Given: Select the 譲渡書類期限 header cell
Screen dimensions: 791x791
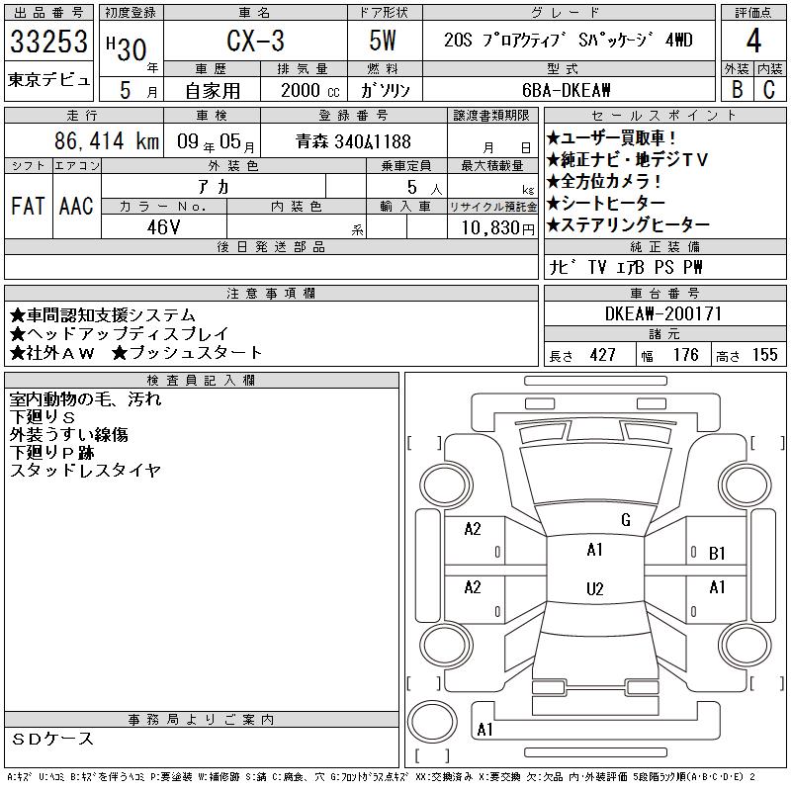Looking at the screenshot, I should coord(491,116).
